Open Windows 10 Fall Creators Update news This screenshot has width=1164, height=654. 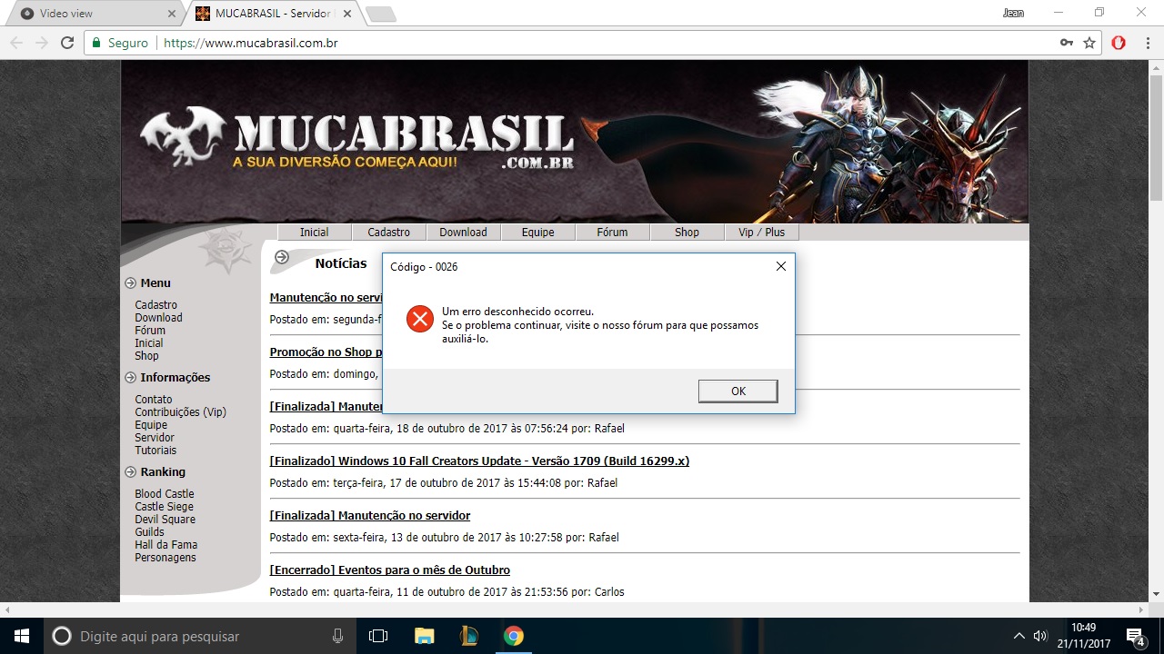pyautogui.click(x=479, y=461)
